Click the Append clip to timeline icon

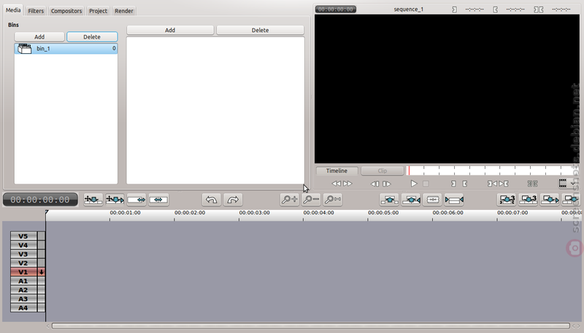coord(572,200)
